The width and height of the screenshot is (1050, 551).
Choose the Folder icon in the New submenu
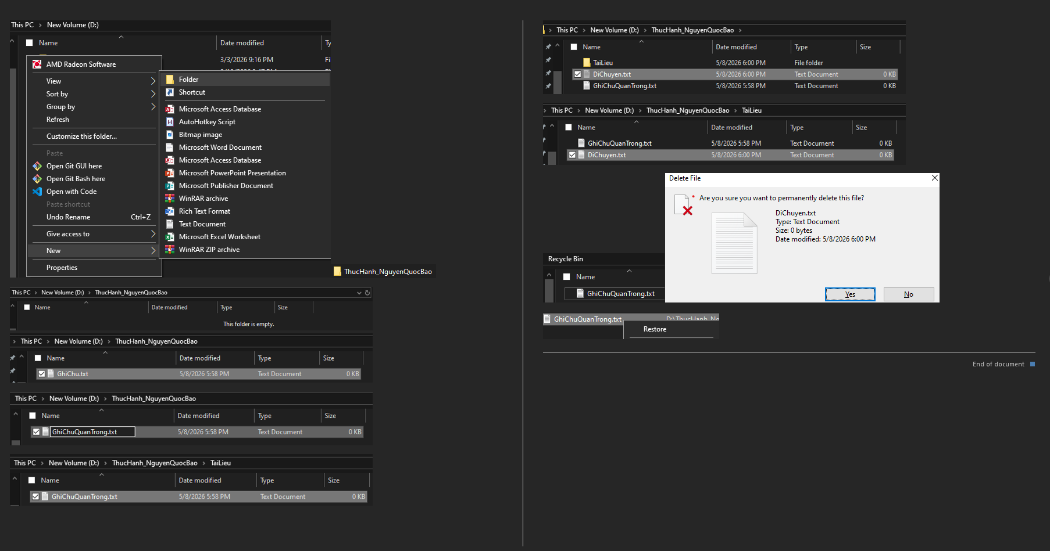click(x=170, y=80)
